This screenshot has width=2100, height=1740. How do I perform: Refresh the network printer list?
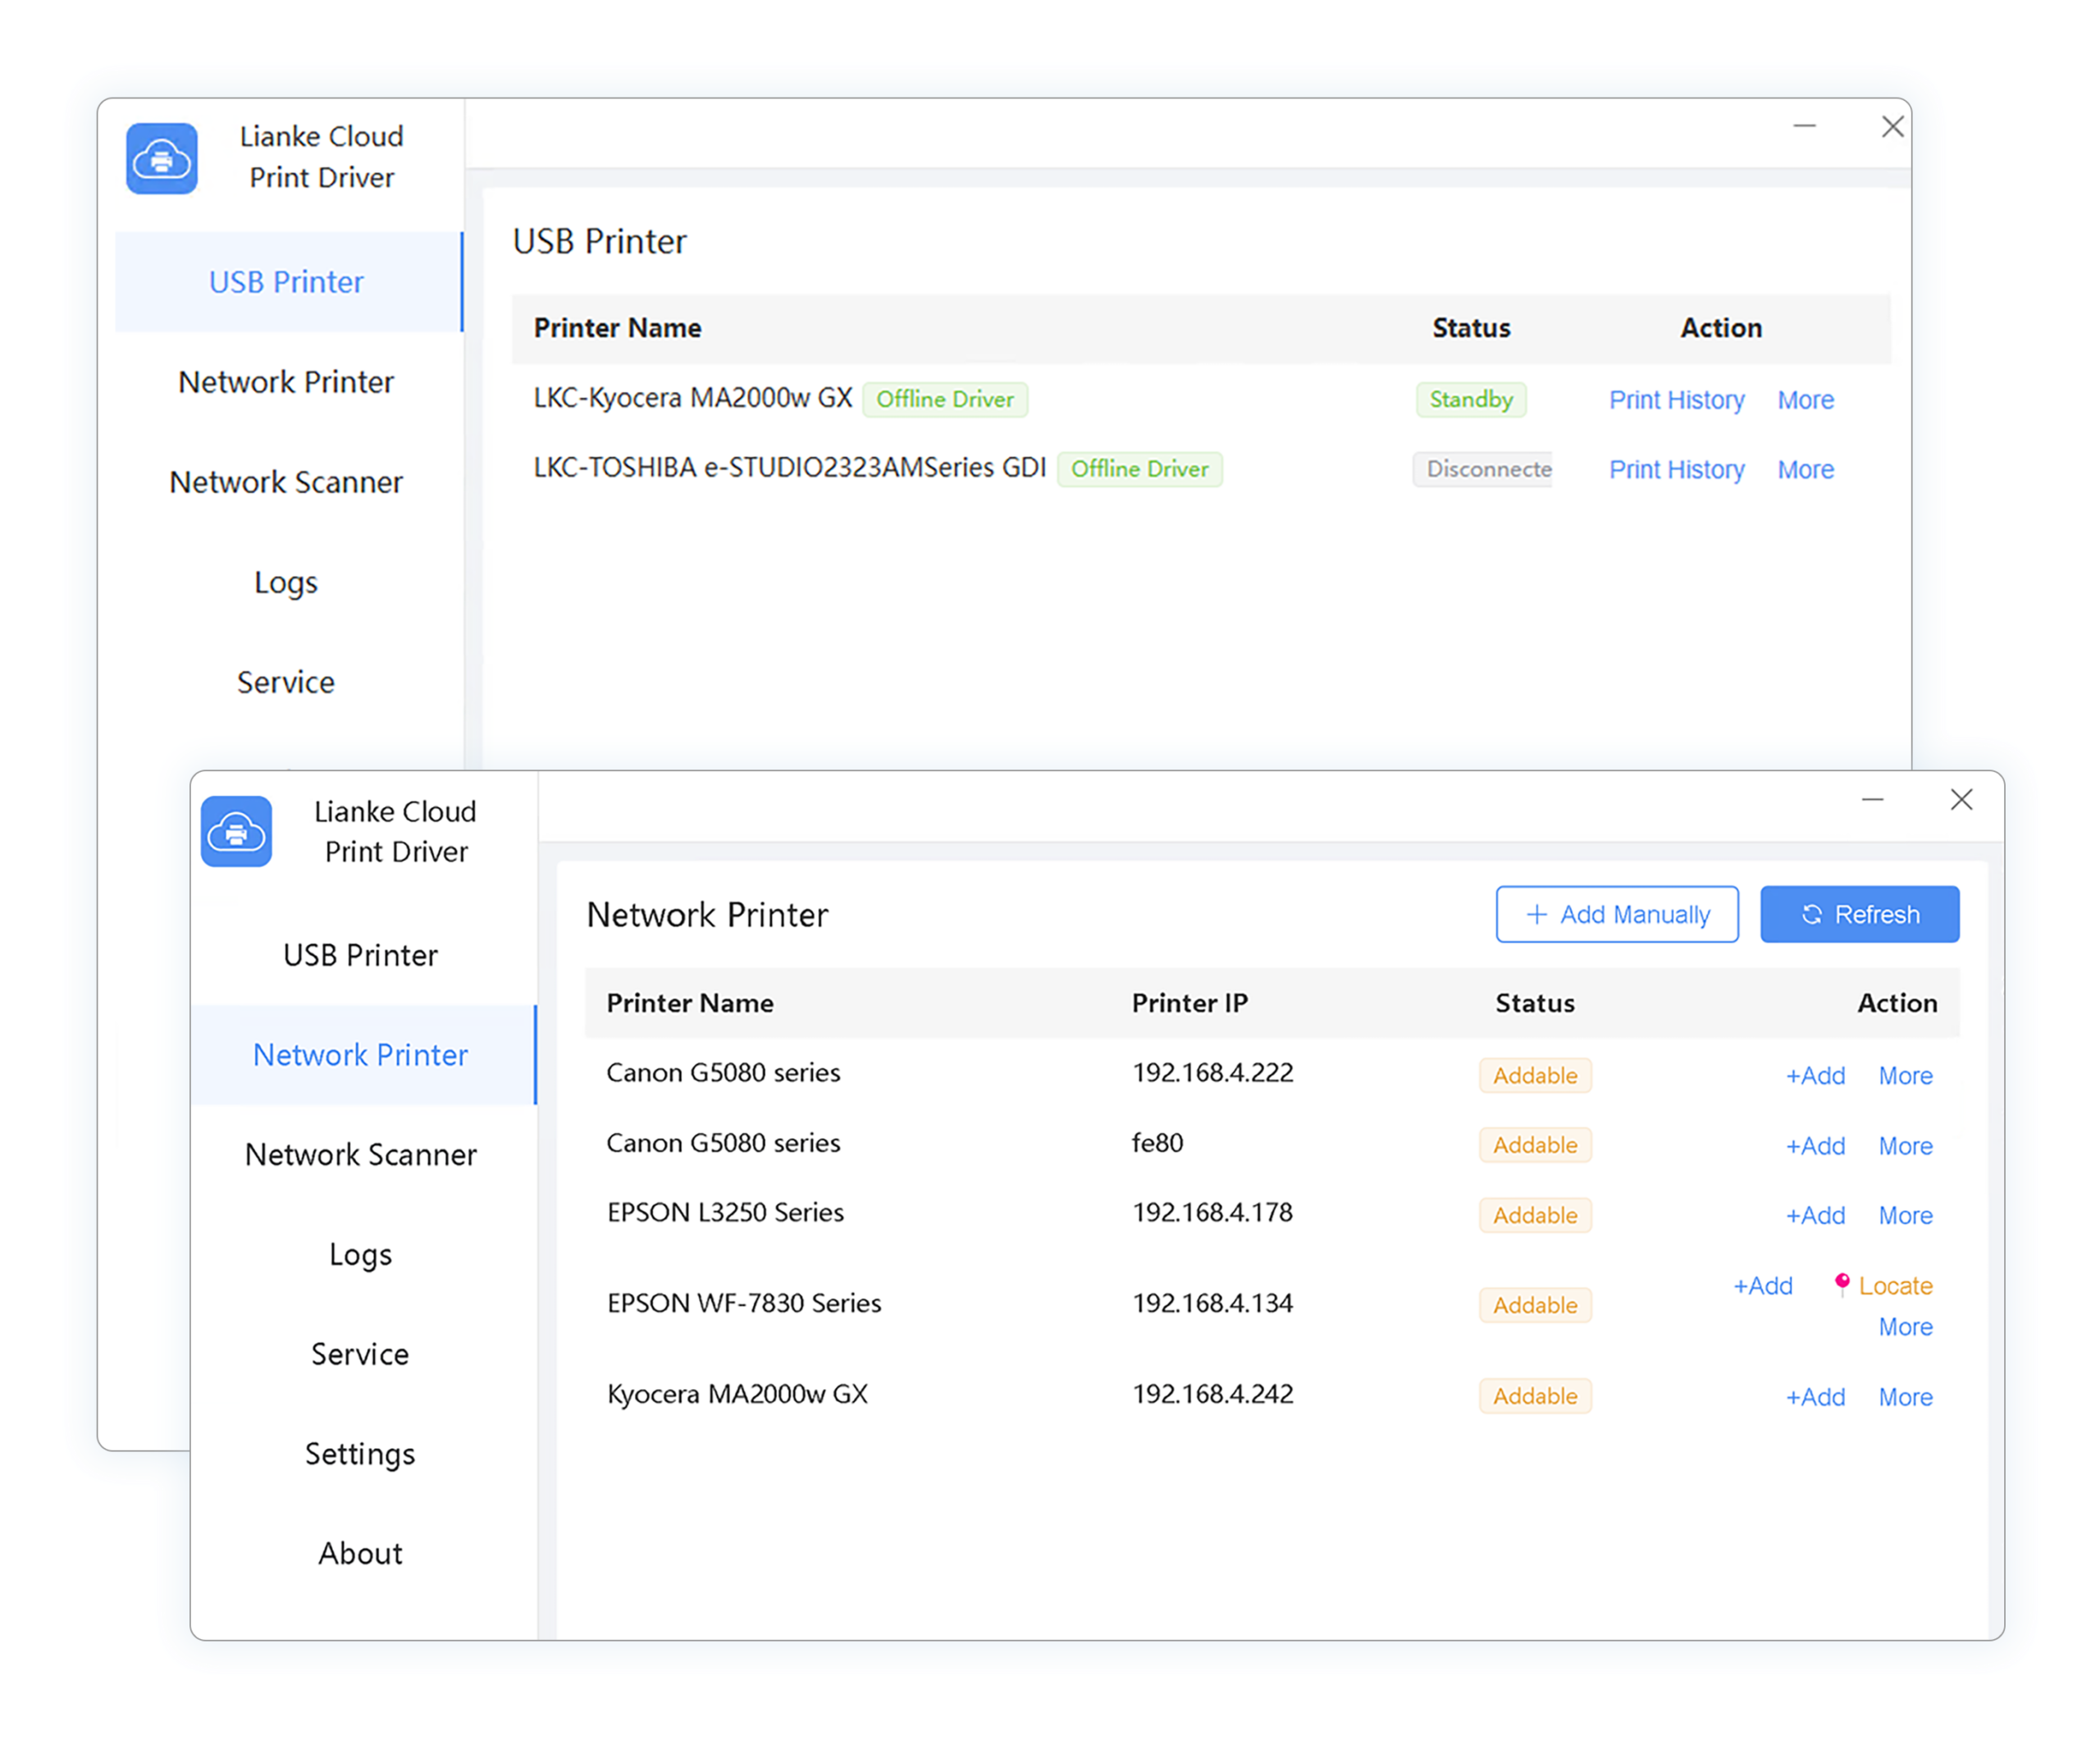tap(1859, 914)
